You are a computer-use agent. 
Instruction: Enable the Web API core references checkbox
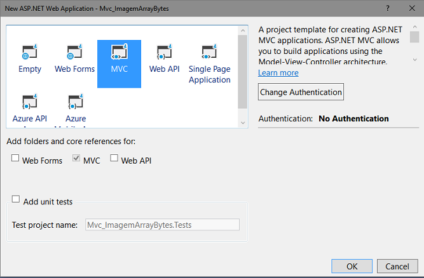114,158
